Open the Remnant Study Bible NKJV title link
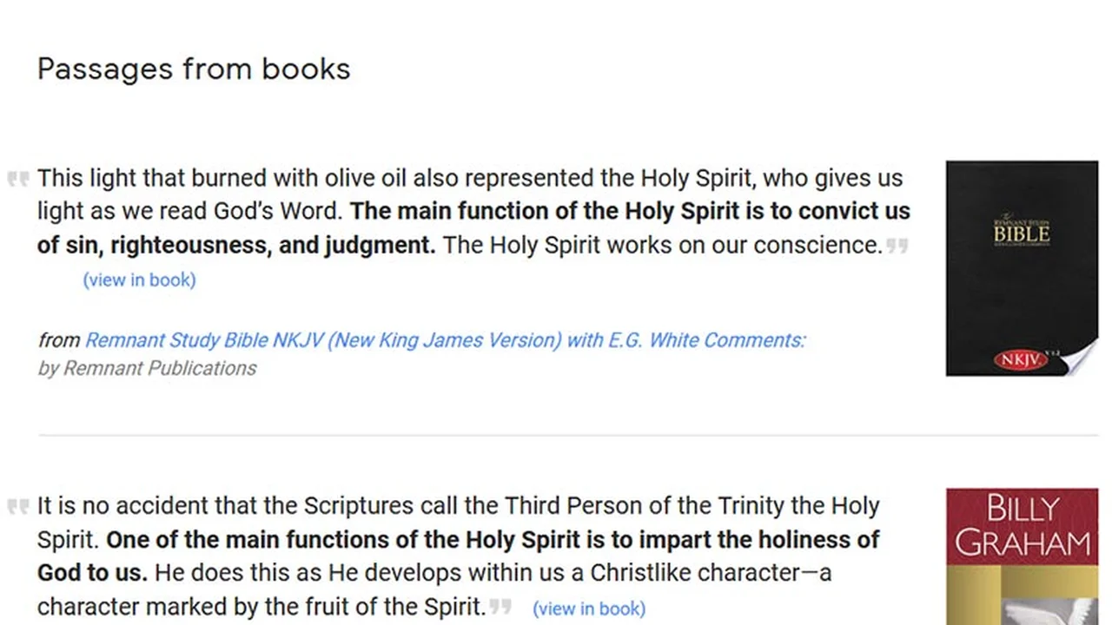Viewport: 1112px width, 625px height. tap(445, 340)
